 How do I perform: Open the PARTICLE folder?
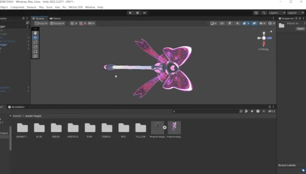(x=73, y=128)
